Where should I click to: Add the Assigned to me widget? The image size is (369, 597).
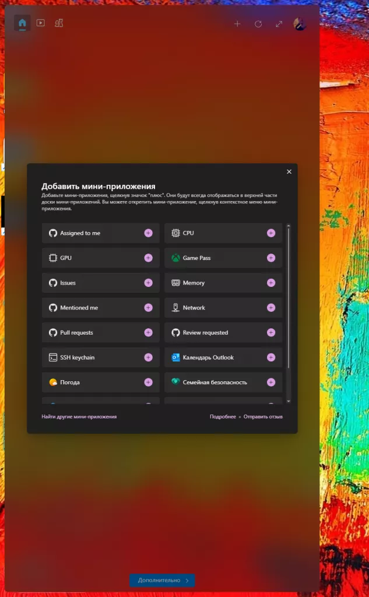pyautogui.click(x=148, y=233)
